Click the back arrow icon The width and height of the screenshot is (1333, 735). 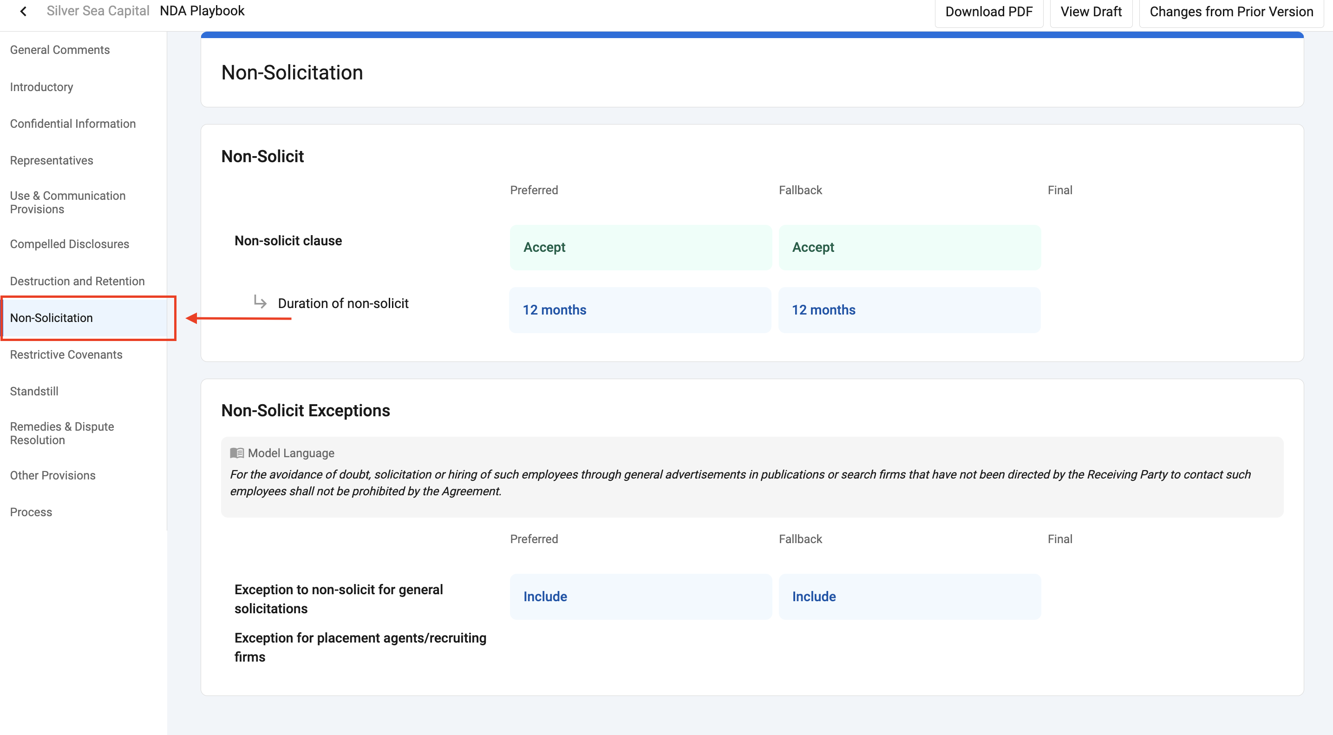click(x=23, y=12)
